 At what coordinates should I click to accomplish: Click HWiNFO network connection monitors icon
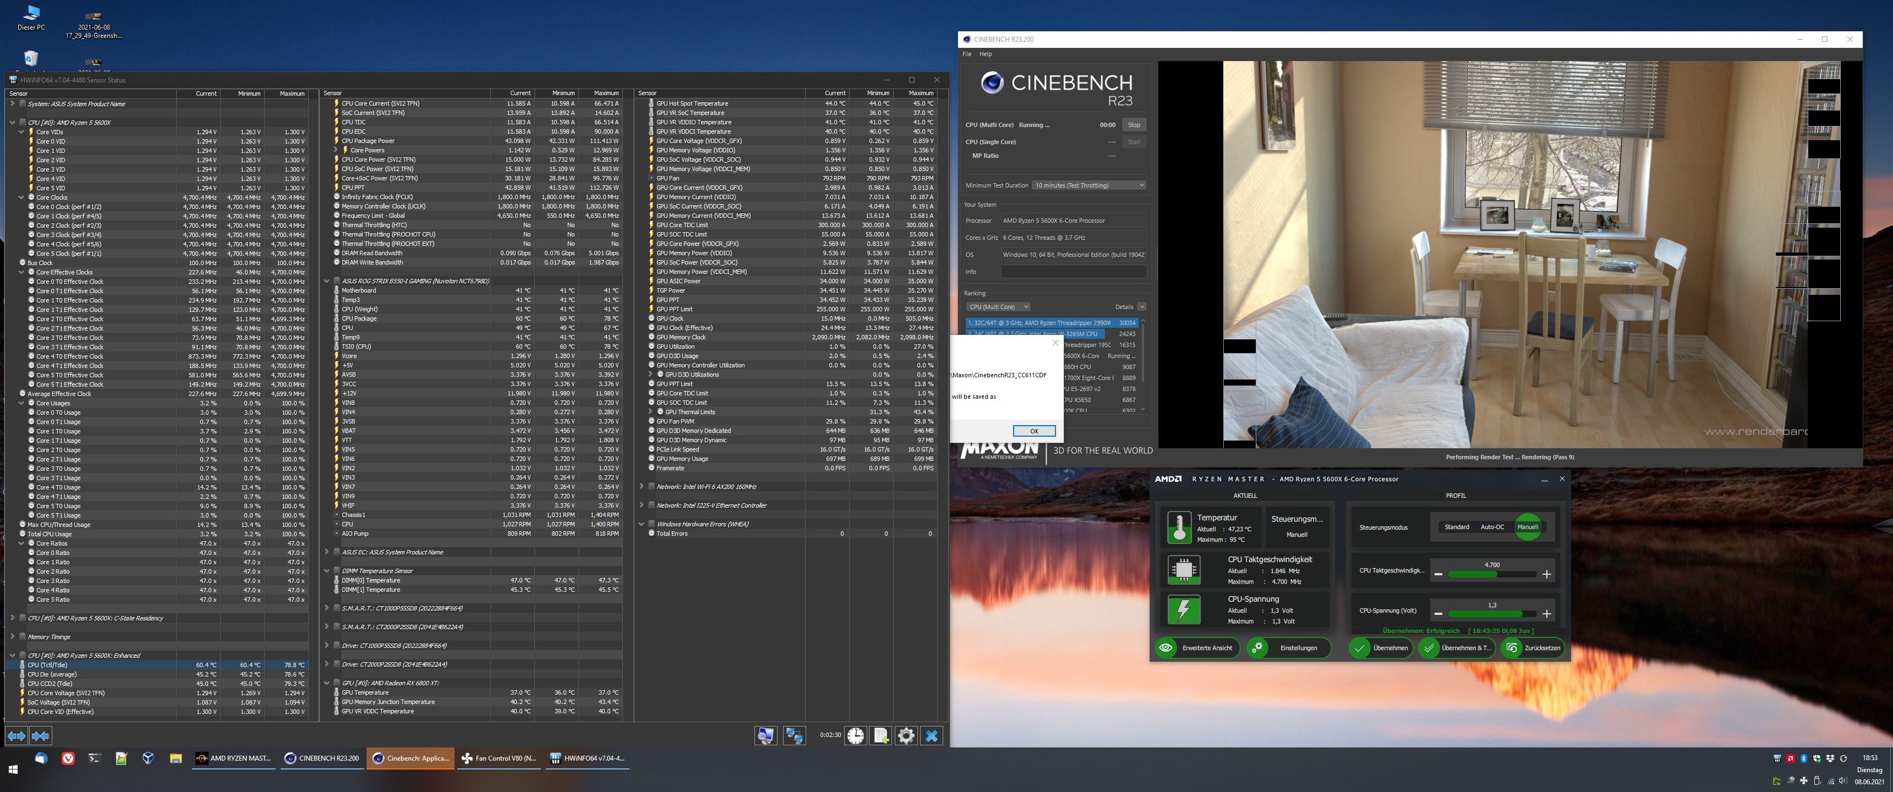[x=794, y=735]
